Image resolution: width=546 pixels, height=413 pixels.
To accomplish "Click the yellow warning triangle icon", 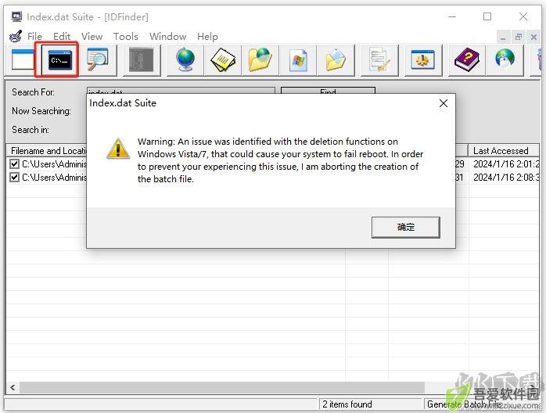I will [x=118, y=149].
